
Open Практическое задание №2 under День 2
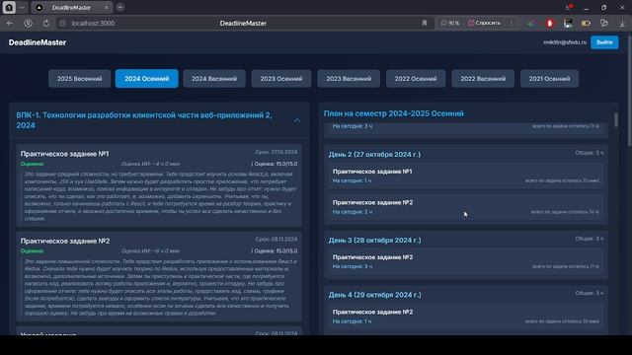pos(372,202)
